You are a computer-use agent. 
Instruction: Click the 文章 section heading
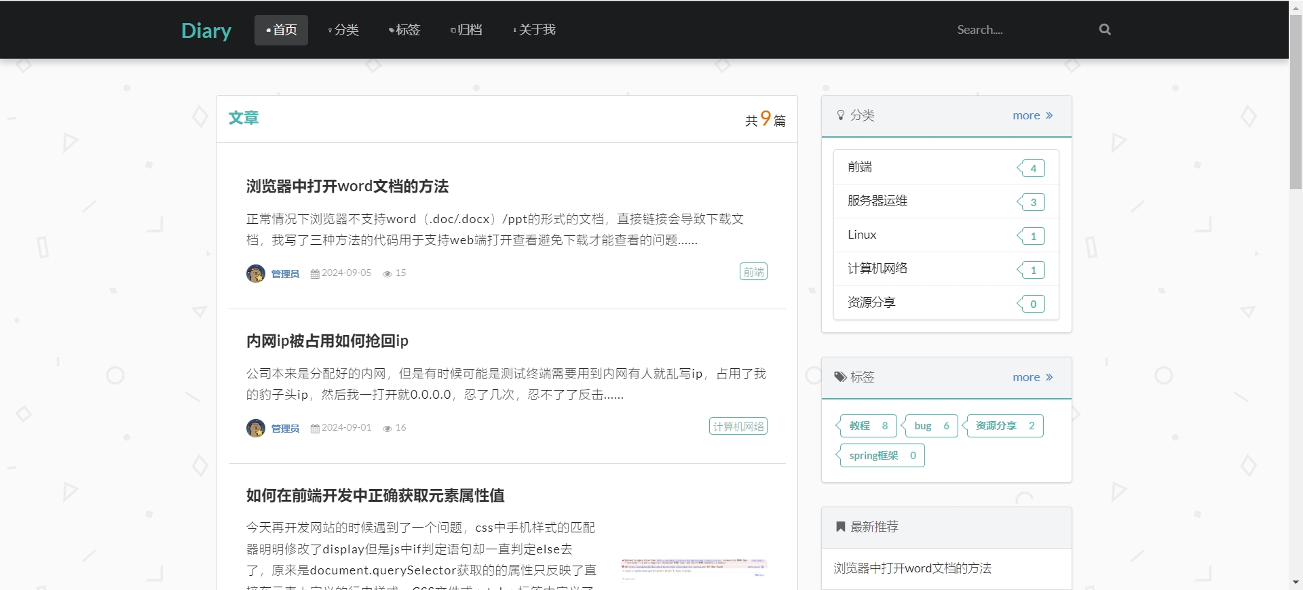click(x=243, y=118)
